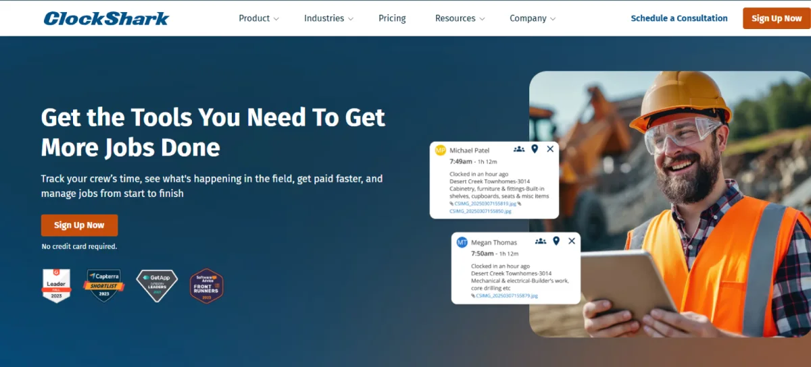
Task: Click the '7:50am' clock-in time
Action: (483, 254)
